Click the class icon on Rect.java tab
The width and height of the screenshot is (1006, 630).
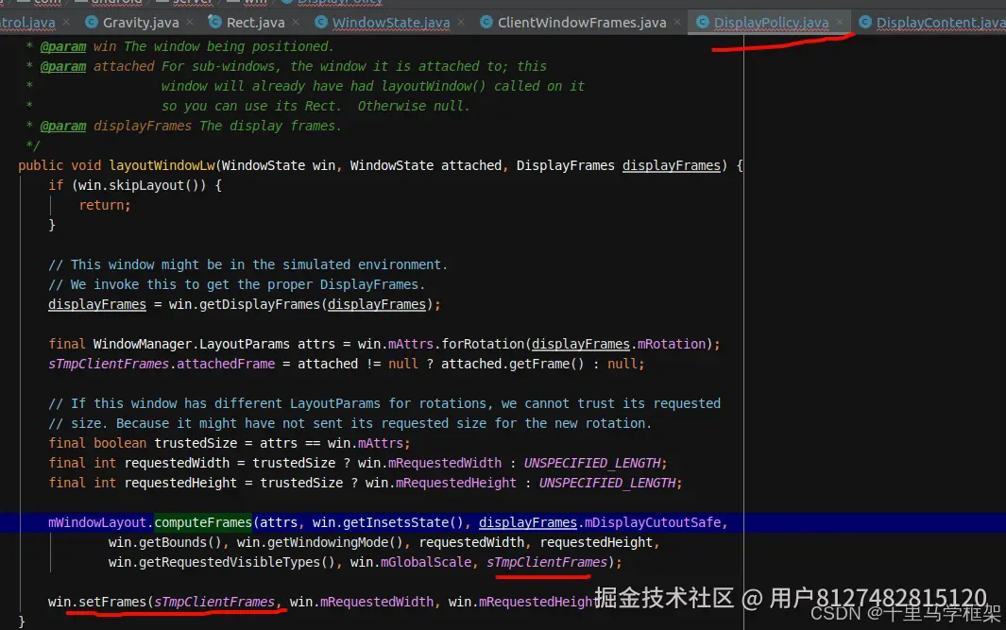215,23
